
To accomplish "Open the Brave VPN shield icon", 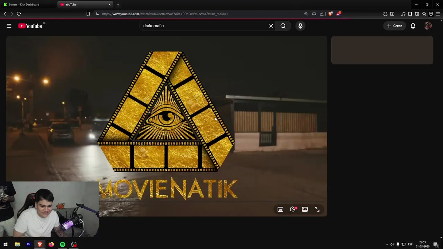I will point(431,14).
